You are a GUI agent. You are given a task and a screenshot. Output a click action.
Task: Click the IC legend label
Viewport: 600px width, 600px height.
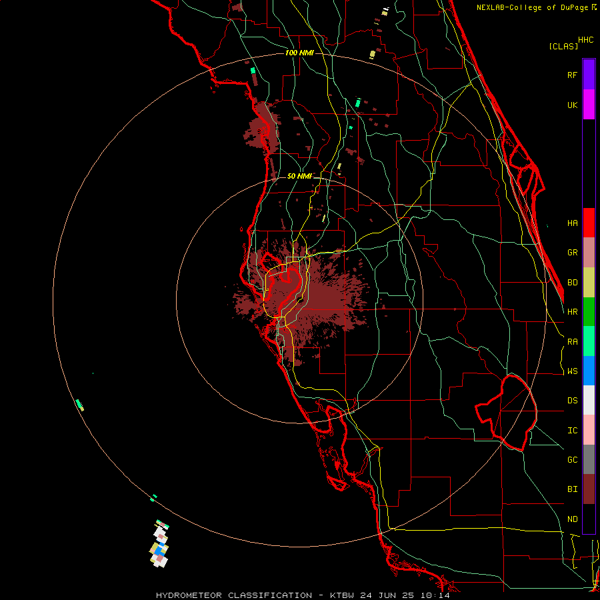click(572, 431)
